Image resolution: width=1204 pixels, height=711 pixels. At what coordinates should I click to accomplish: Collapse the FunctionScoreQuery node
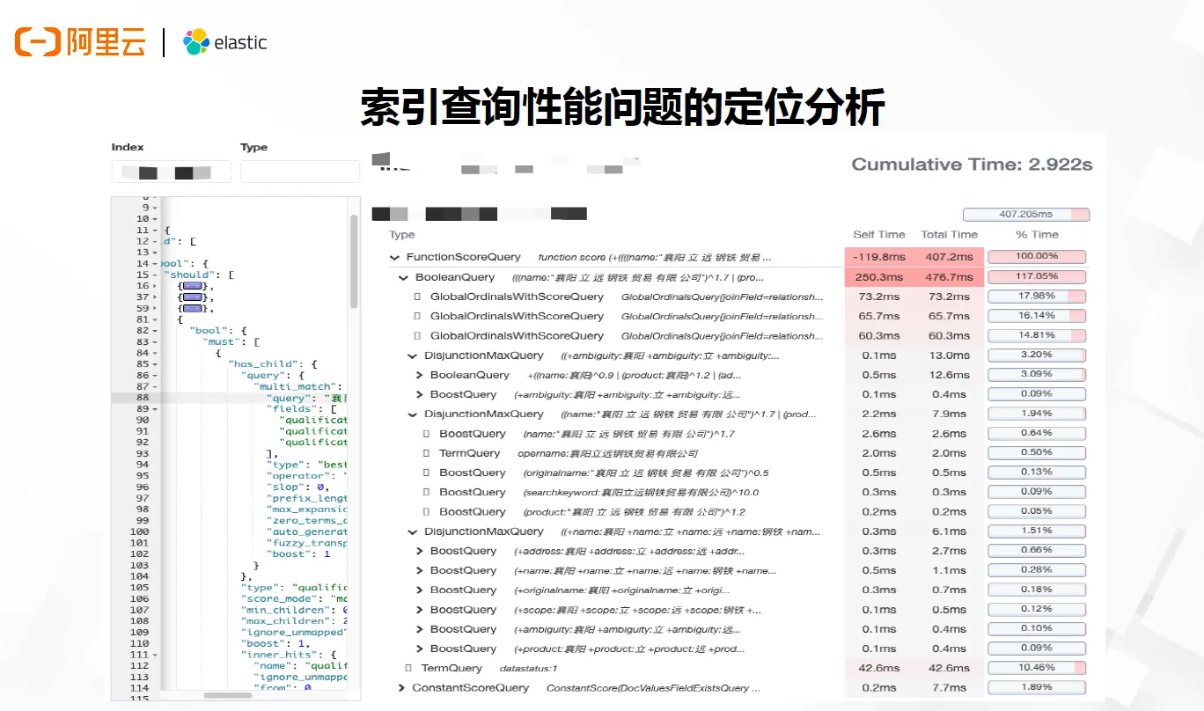coord(394,258)
